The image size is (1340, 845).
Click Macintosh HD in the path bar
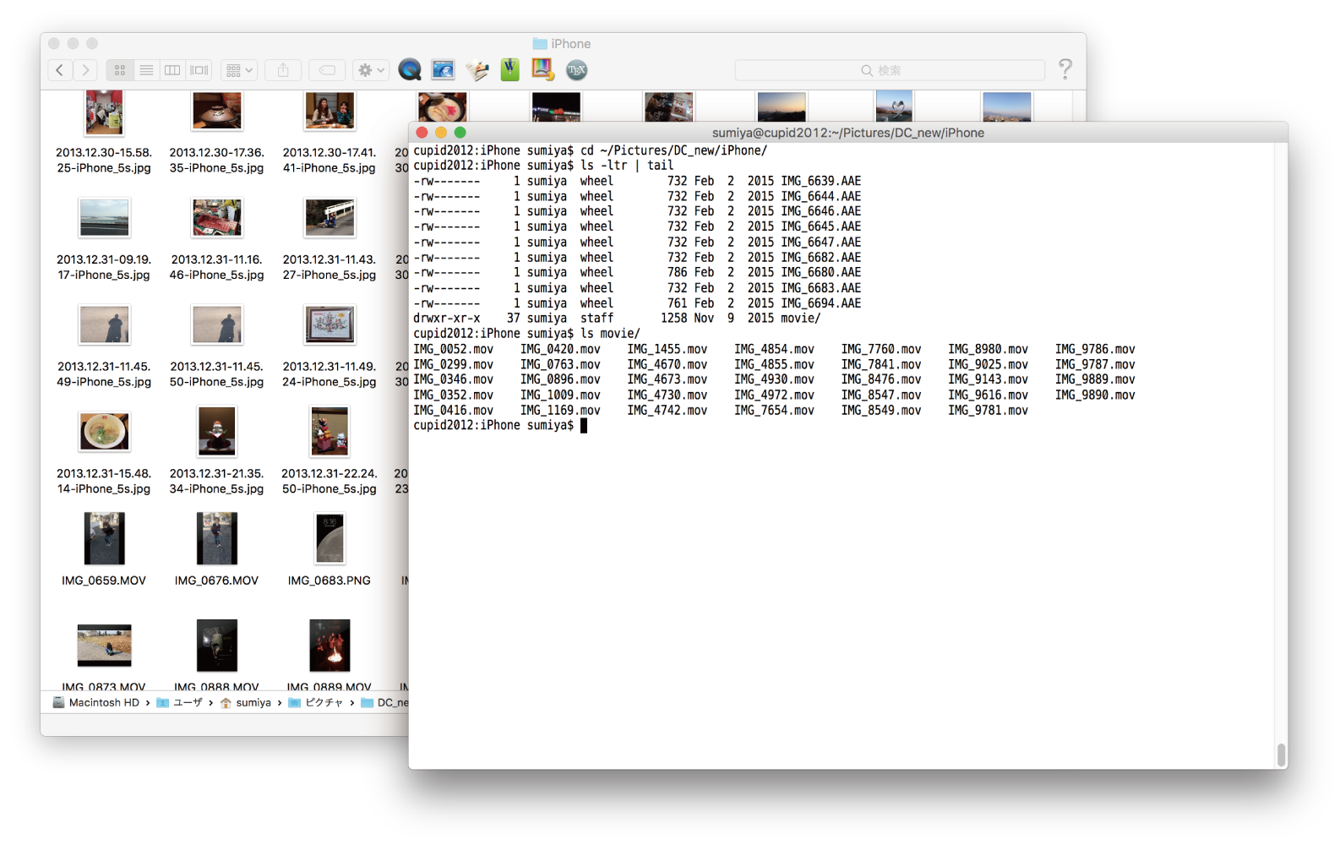(95, 702)
